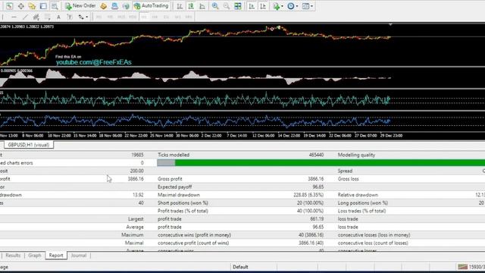This screenshot has width=485, height=273.
Task: Click the chart shift triangle marker
Action: pos(390,24)
